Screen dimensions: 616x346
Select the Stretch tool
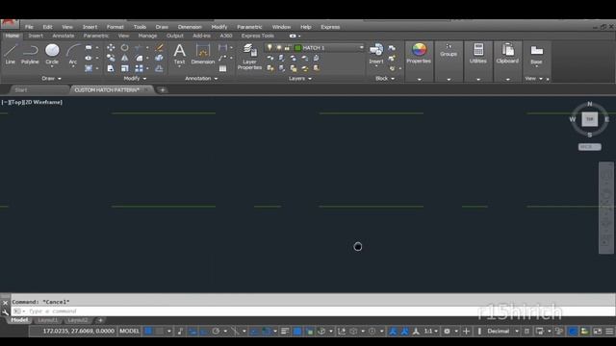pyautogui.click(x=111, y=68)
